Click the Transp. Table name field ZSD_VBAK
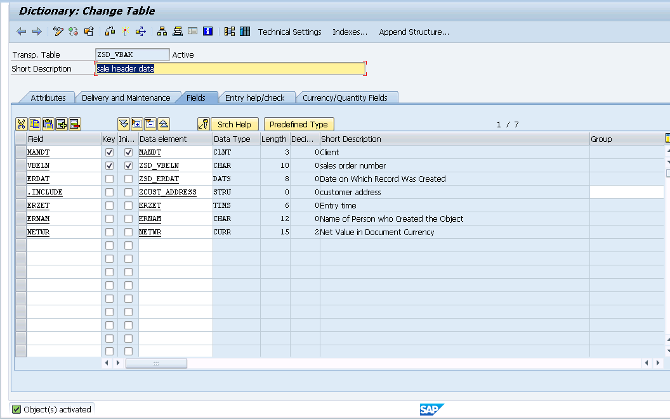The height and width of the screenshot is (420, 670). [x=132, y=54]
